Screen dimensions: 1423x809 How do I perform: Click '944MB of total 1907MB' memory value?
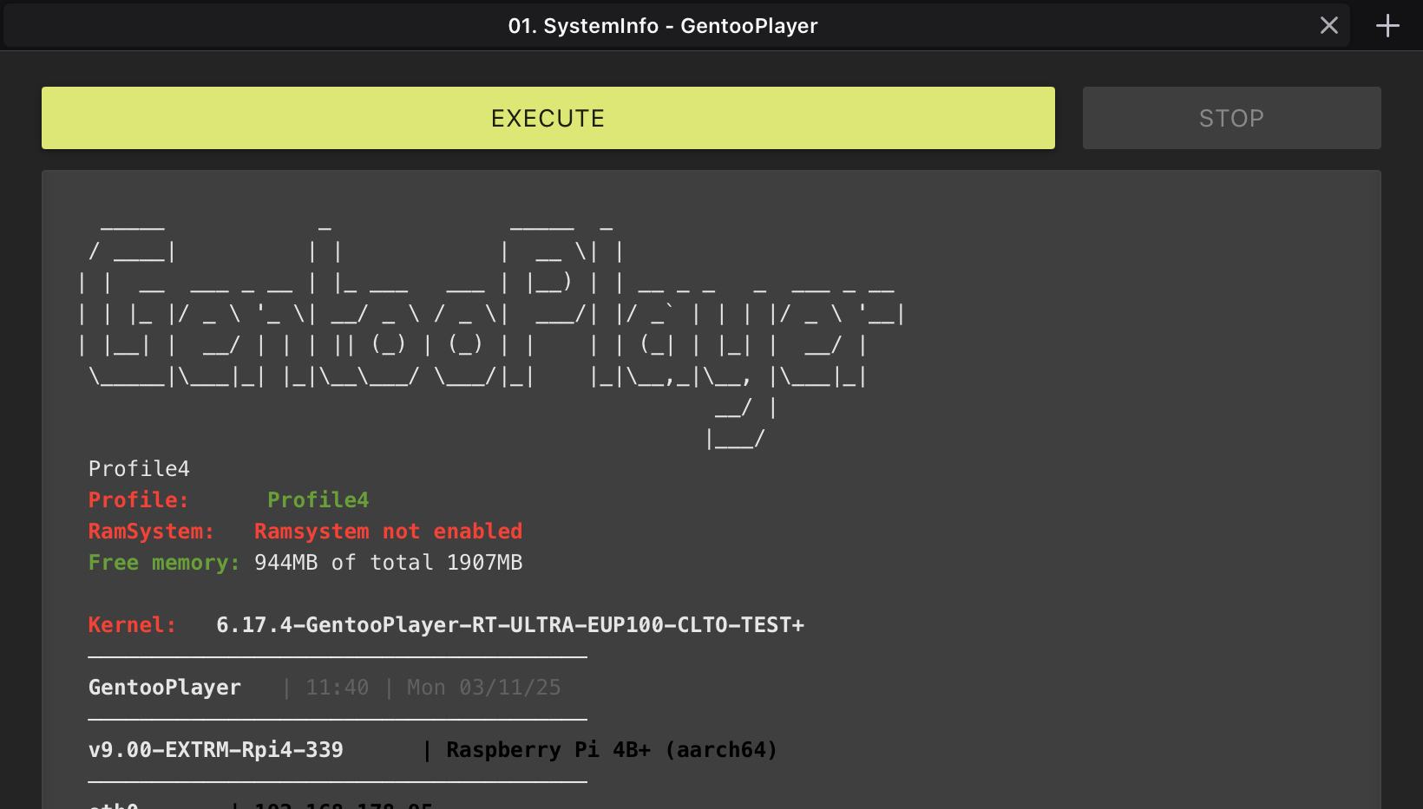tap(388, 563)
